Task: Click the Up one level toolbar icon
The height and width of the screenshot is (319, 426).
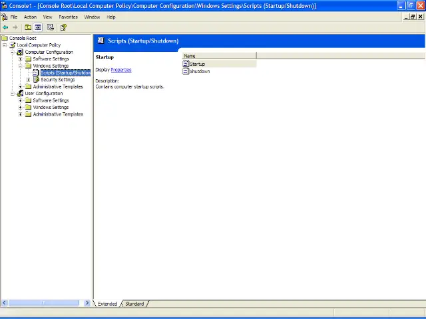Action: (x=28, y=27)
